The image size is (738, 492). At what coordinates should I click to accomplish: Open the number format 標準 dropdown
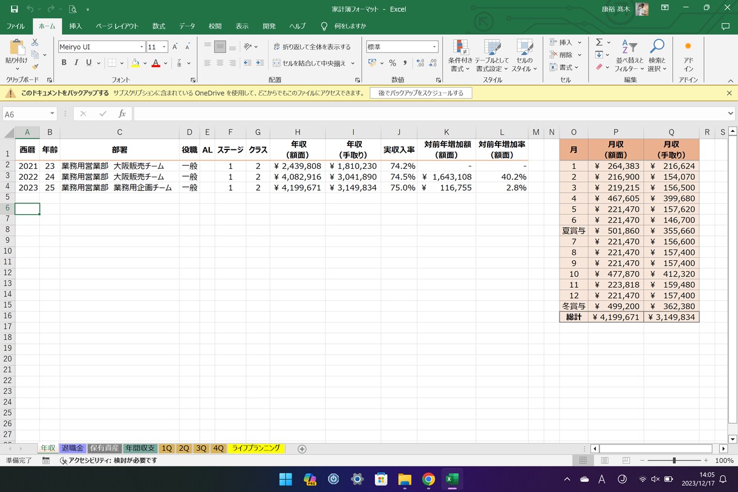[434, 47]
